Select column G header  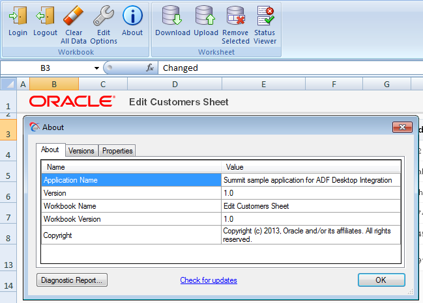click(x=387, y=85)
